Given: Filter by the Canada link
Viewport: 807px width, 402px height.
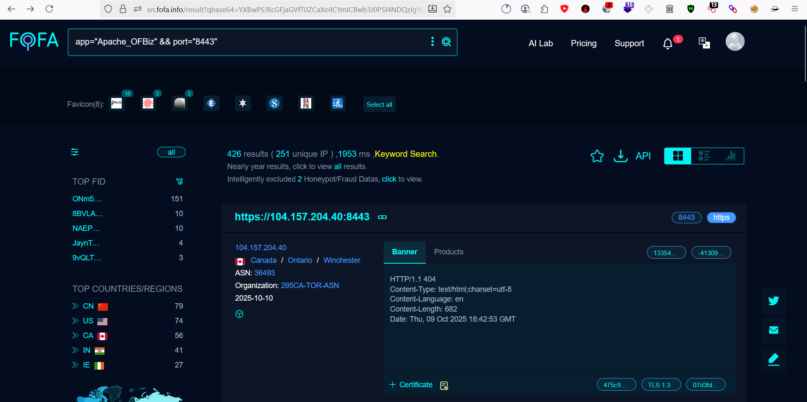Looking at the screenshot, I should click(x=264, y=260).
